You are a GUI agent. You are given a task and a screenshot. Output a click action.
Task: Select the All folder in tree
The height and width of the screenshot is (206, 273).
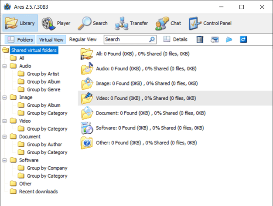tap(22, 58)
